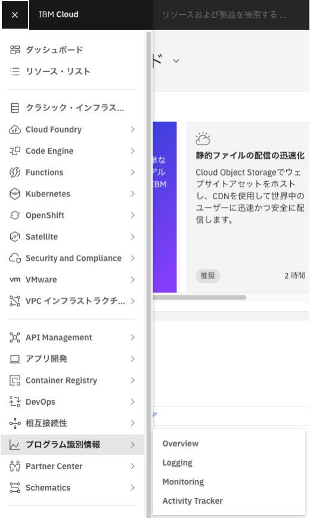Click the Security and Compliance icon
310x518 pixels.
tap(15, 258)
